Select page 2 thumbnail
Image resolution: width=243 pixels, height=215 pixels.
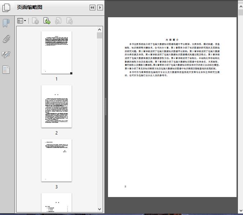(x=57, y=106)
